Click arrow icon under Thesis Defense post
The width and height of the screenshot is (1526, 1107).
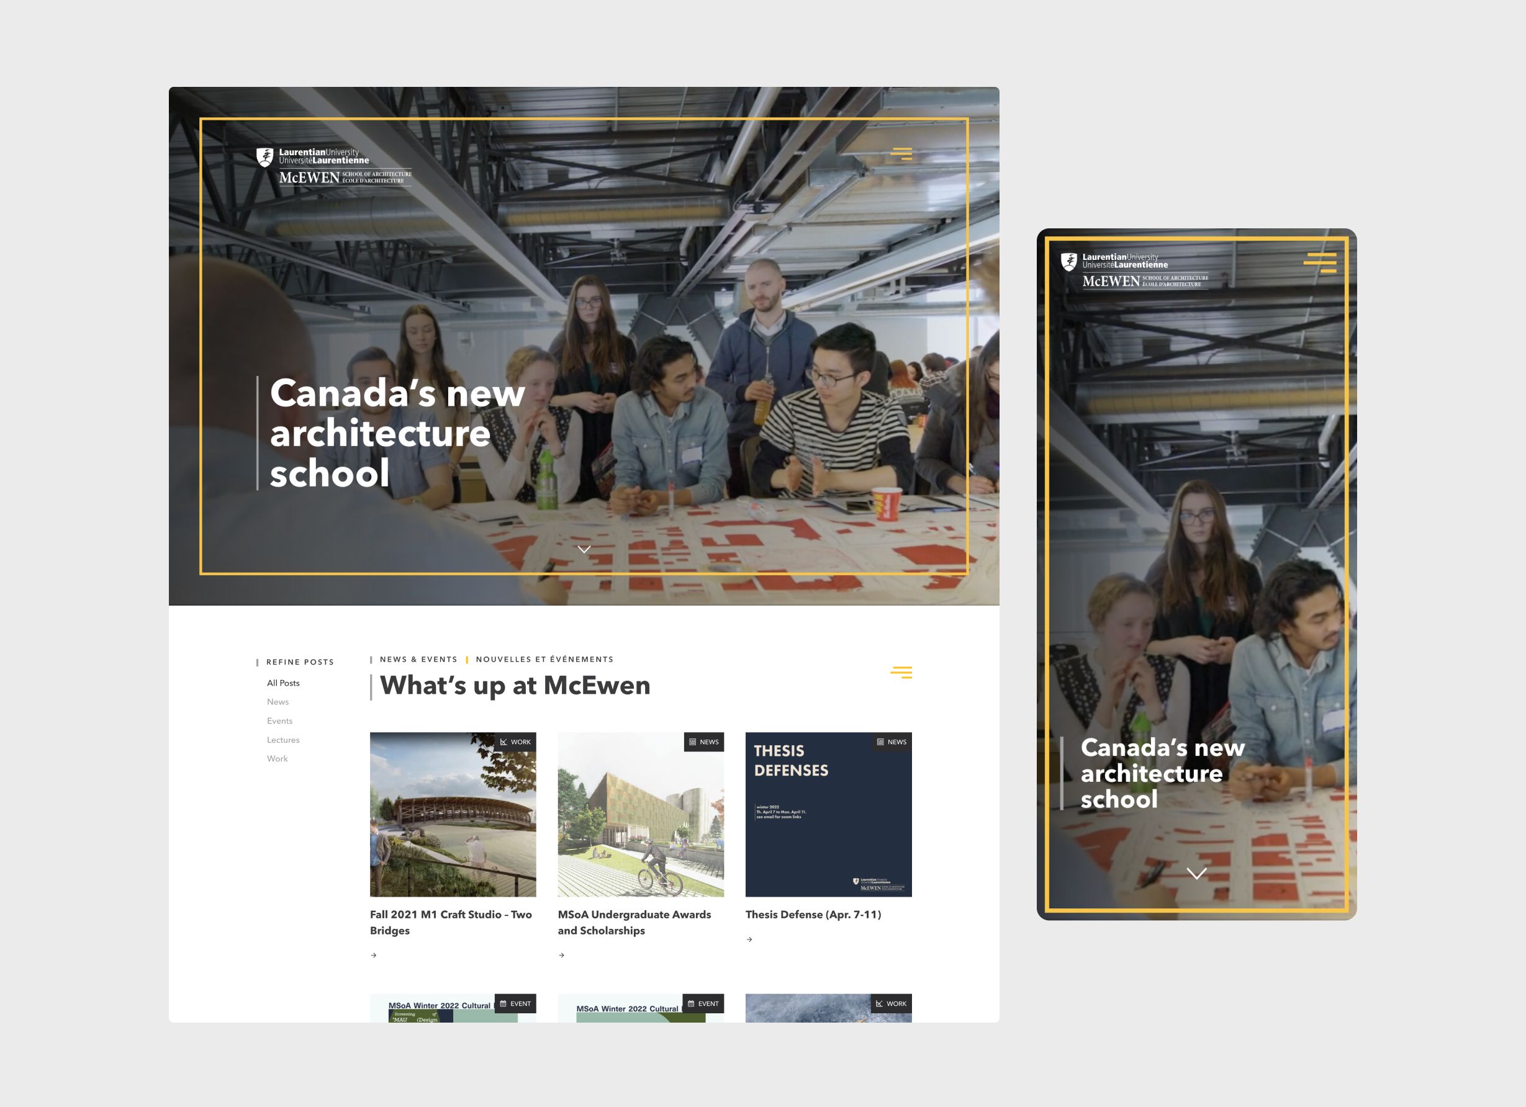[749, 939]
